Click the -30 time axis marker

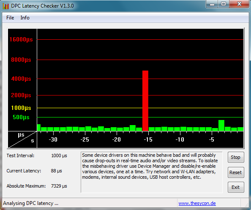click(x=53, y=139)
